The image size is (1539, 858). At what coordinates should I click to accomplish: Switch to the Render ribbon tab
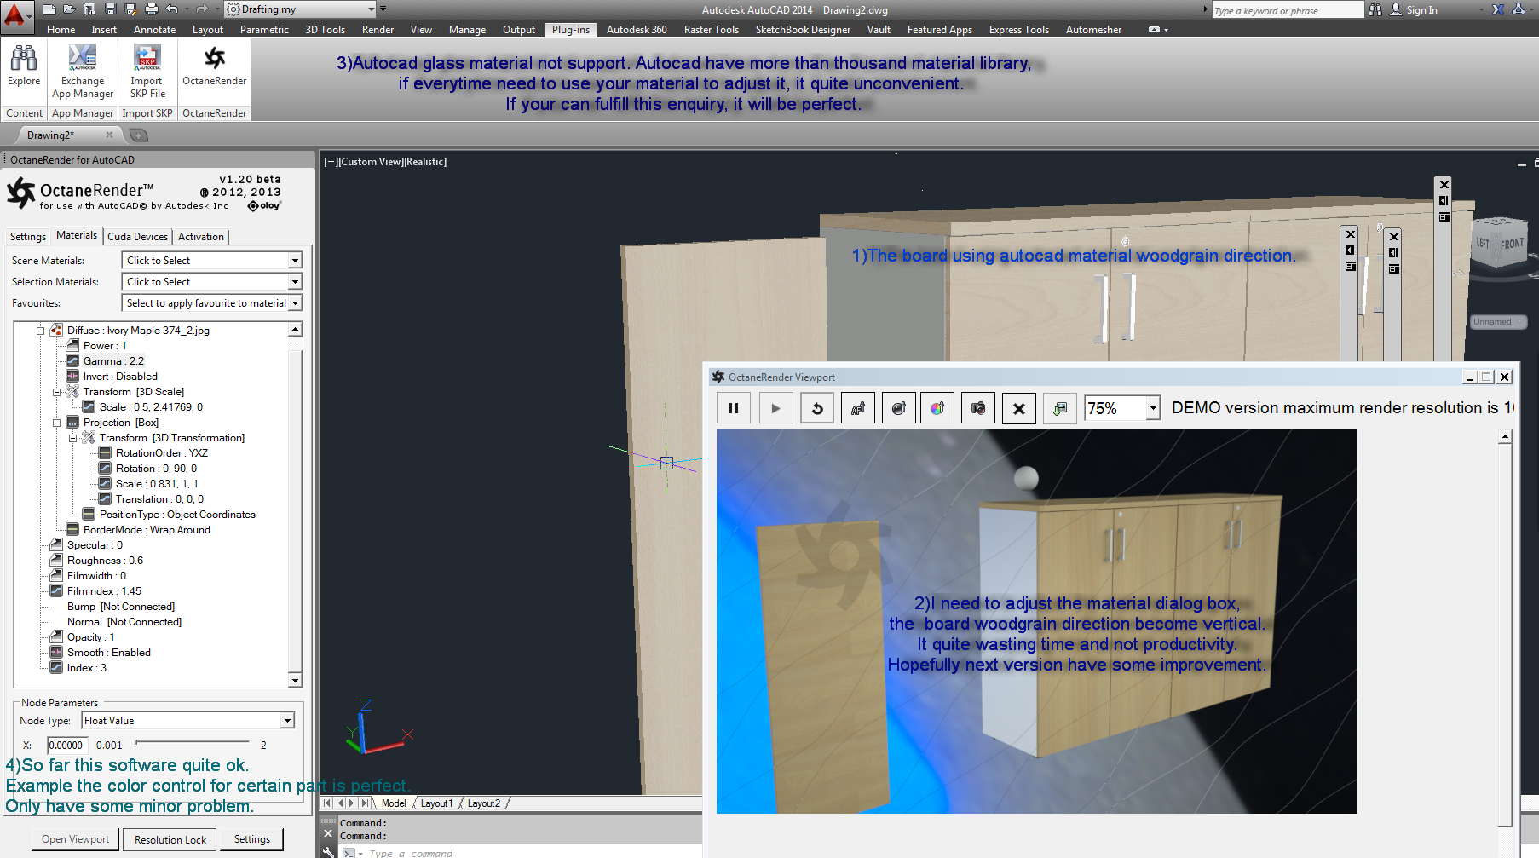pyautogui.click(x=378, y=30)
